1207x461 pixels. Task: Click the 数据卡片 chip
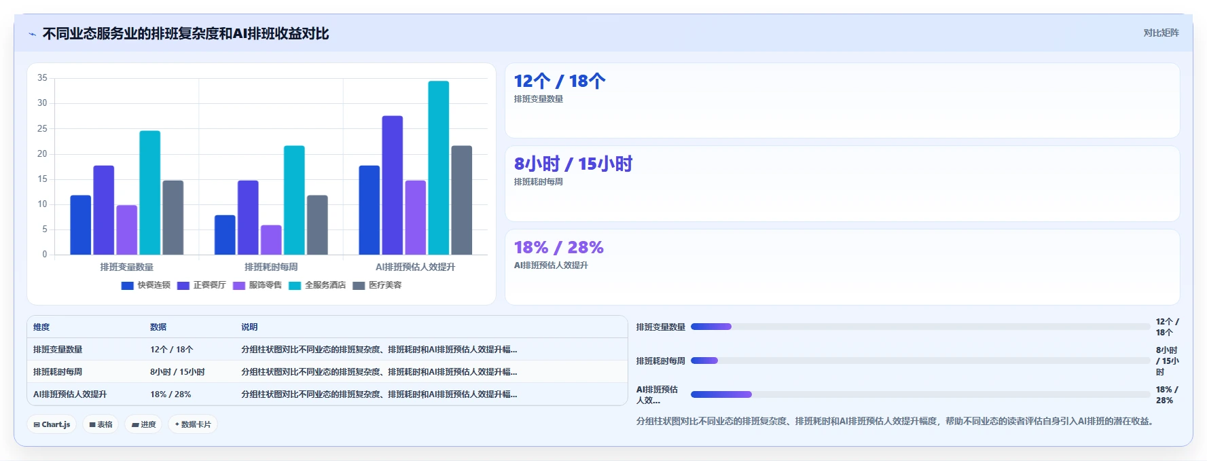[193, 424]
